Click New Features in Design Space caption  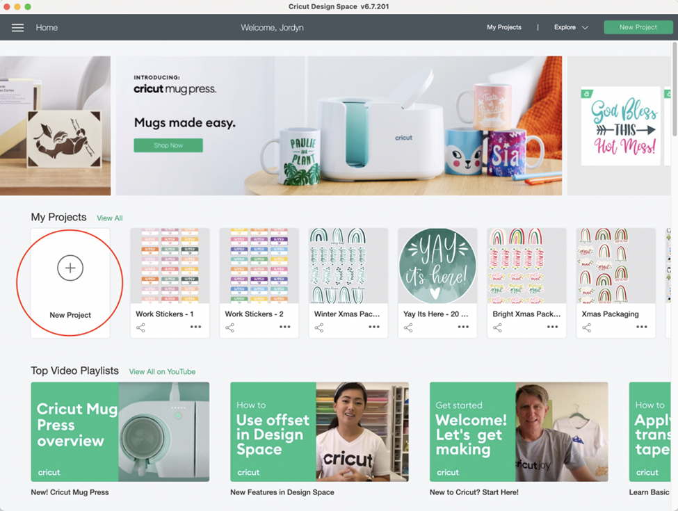tap(282, 492)
